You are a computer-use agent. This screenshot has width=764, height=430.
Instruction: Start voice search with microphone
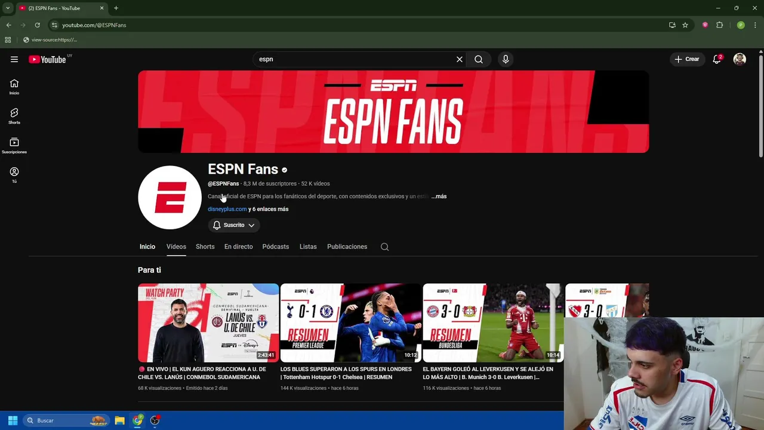[x=506, y=59]
